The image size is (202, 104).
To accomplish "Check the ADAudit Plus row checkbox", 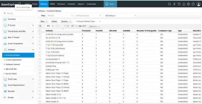I will pyautogui.click(x=40, y=66).
